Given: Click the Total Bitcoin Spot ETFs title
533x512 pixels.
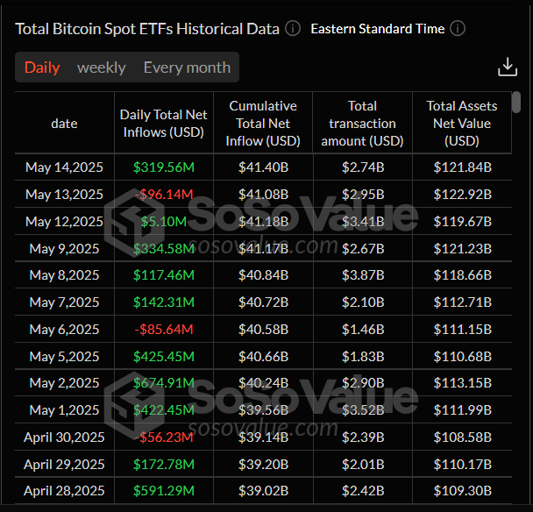Looking at the screenshot, I should tap(147, 28).
